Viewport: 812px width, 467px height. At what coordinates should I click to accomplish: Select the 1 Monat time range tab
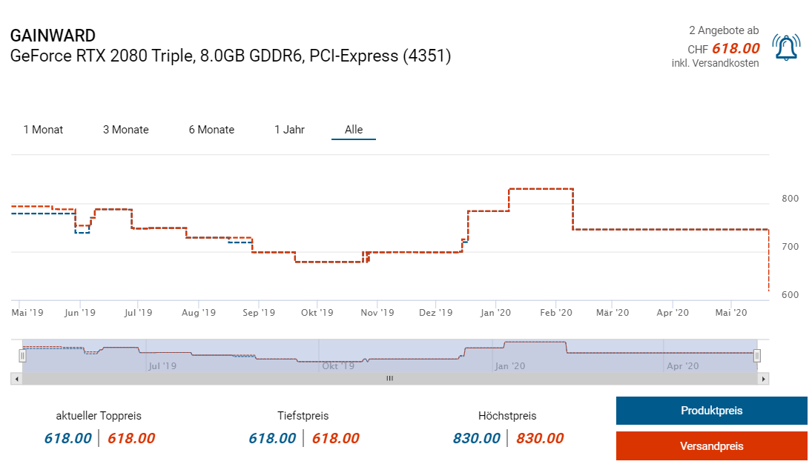click(x=43, y=130)
